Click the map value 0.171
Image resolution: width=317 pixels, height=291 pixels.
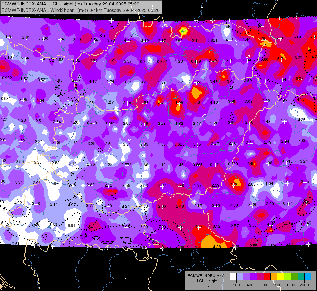tap(287, 183)
